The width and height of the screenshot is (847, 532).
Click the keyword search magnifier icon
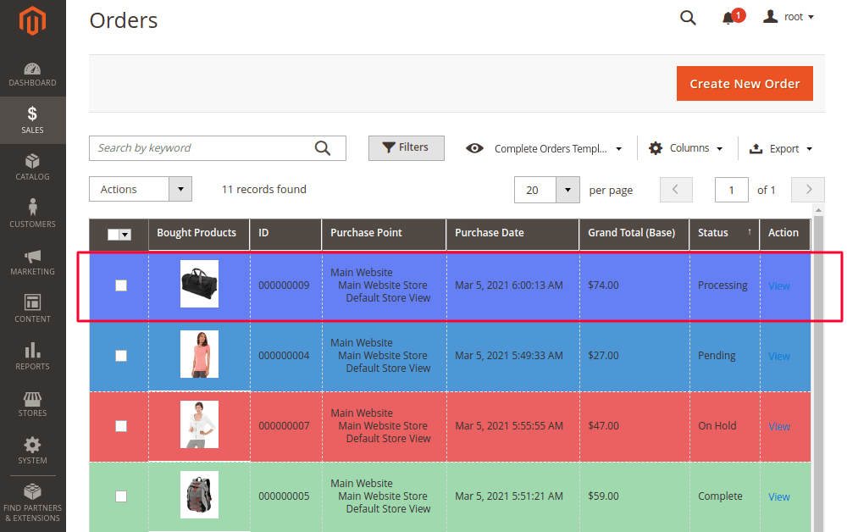pos(323,148)
